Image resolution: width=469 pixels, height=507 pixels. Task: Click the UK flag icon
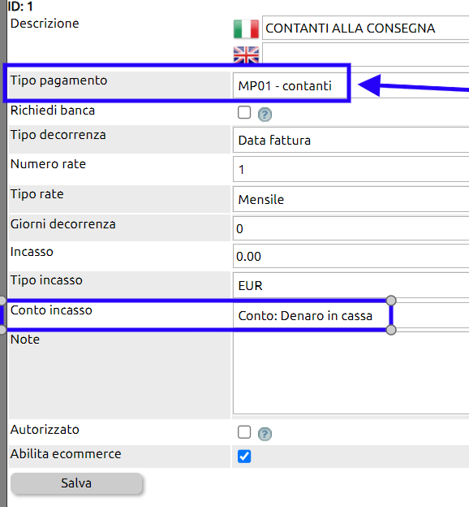[x=246, y=55]
